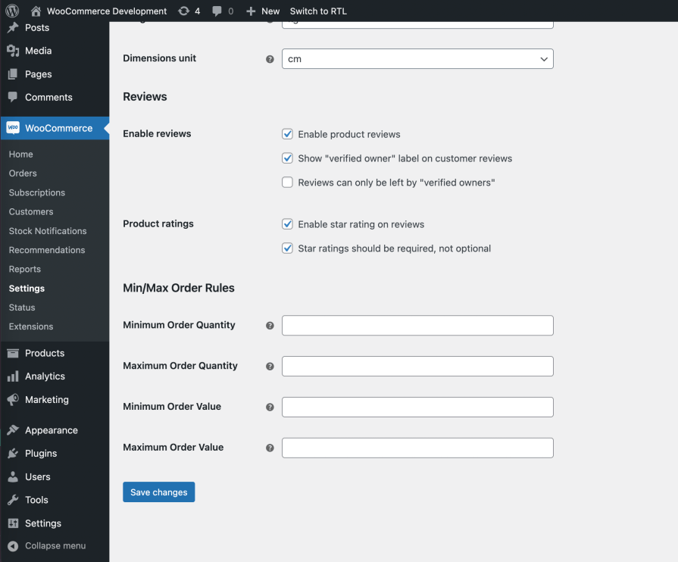Click help icon next to Maximum Order Value
The width and height of the screenshot is (678, 562).
pyautogui.click(x=270, y=448)
